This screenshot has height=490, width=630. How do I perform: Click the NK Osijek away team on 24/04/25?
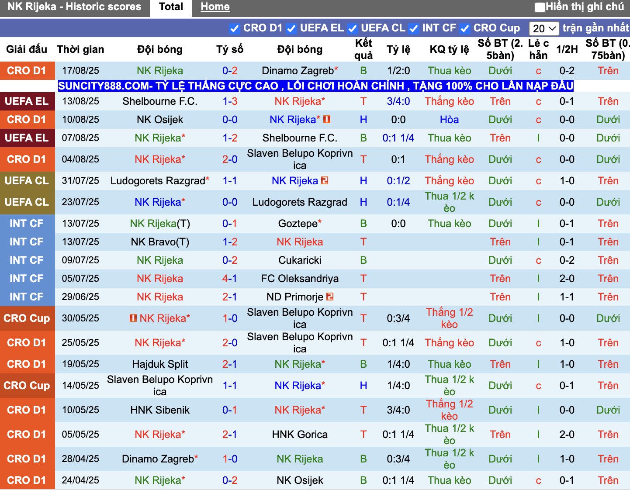coord(300,480)
